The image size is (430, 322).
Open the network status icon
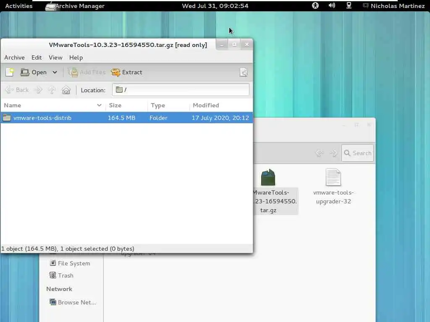[349, 5]
